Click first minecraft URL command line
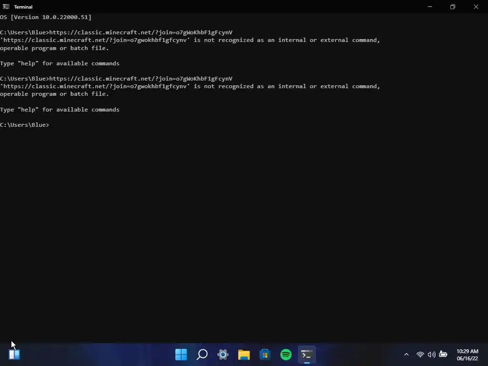This screenshot has width=488, height=366. coord(116,32)
